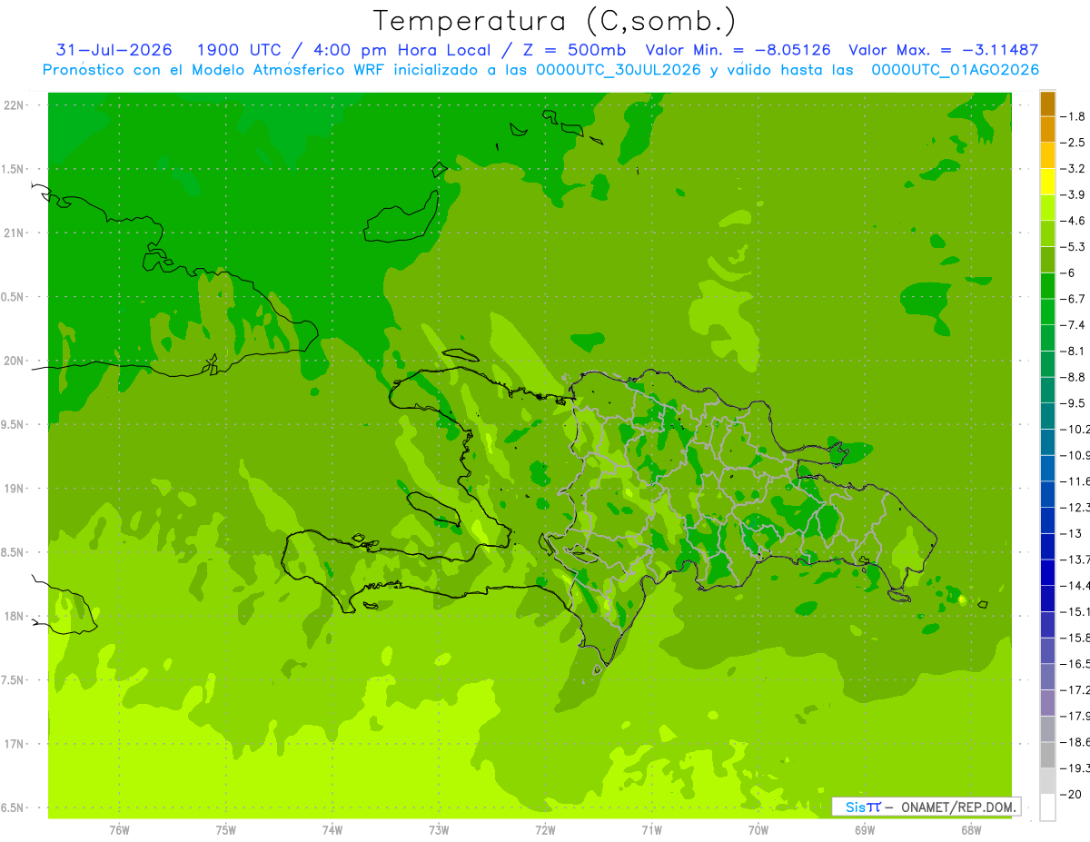Pick the white swatch below -20
Image resolution: width=1090 pixels, height=842 pixels.
pyautogui.click(x=1047, y=807)
